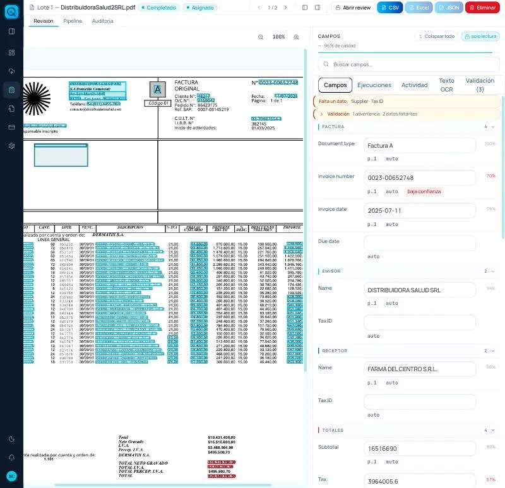
Task: Open notifications bell in sidebar
Action: click(11, 458)
